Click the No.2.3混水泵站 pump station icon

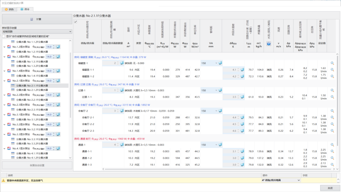click(9, 105)
